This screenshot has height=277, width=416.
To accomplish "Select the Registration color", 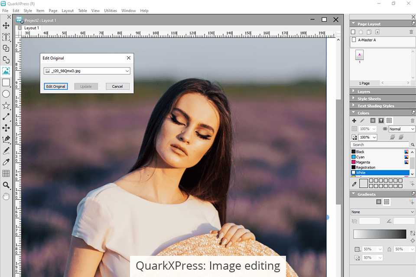I will pyautogui.click(x=380, y=167).
